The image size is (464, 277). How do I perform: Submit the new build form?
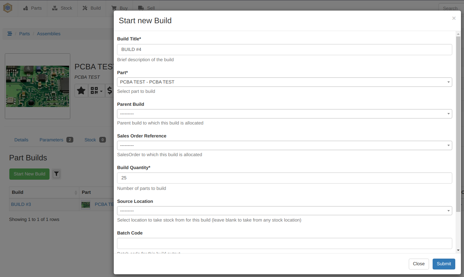pyautogui.click(x=443, y=264)
